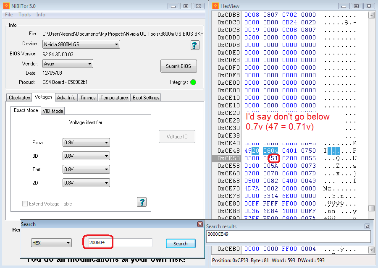This screenshot has width=378, height=268.
Task: Click hex value FF00 in row 0xCEB0
Action: click(x=289, y=249)
